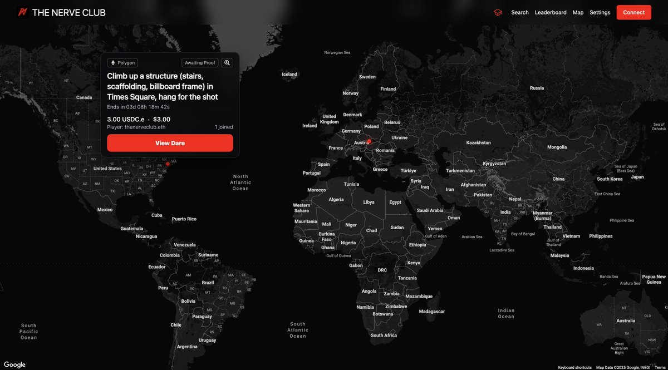Image resolution: width=668 pixels, height=370 pixels.
Task: Click the Awaiting Proof status badge
Action: pos(200,63)
